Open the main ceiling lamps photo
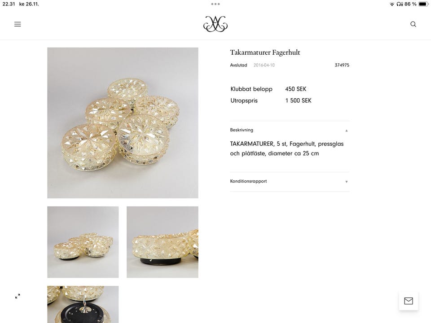 (x=123, y=123)
